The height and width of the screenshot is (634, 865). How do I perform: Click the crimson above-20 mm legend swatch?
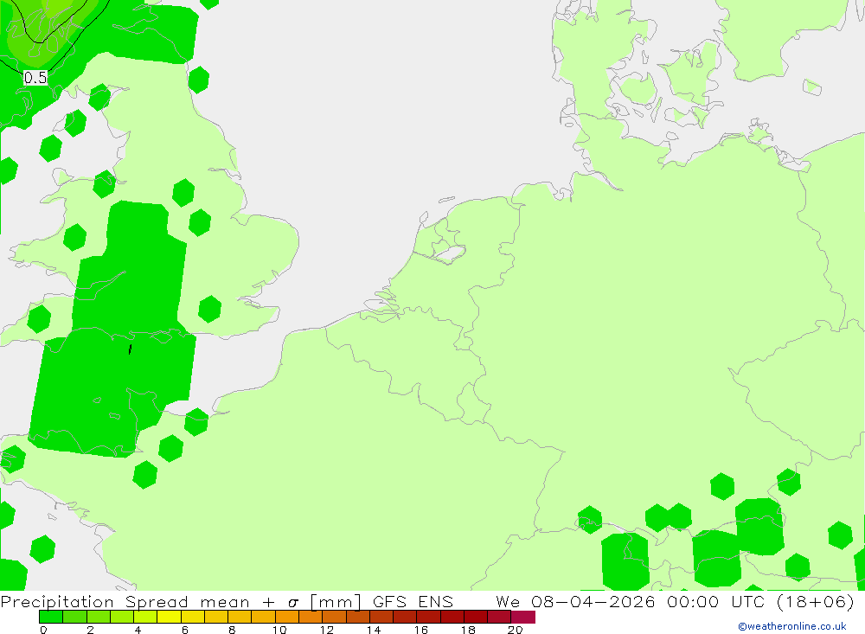click(523, 617)
